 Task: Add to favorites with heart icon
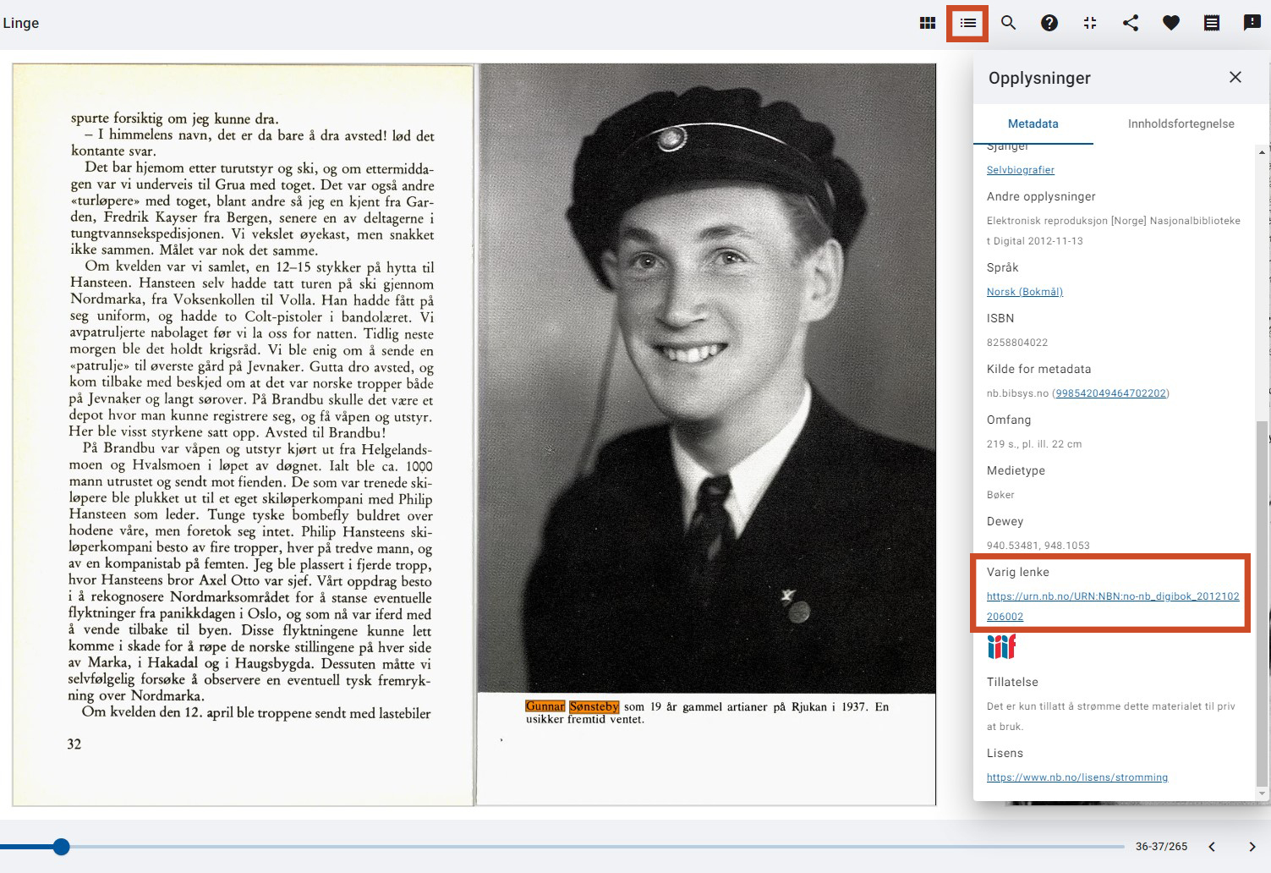[x=1171, y=23]
